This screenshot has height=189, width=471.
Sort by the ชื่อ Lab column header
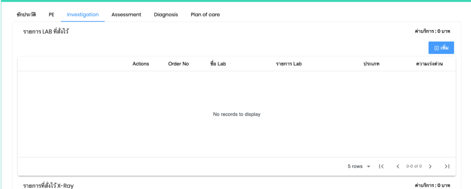coord(218,64)
